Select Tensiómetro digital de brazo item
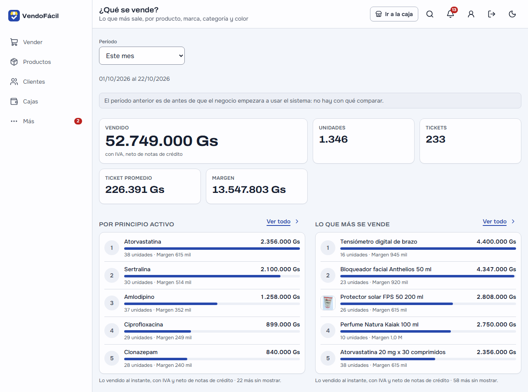528x392 pixels. [418, 248]
